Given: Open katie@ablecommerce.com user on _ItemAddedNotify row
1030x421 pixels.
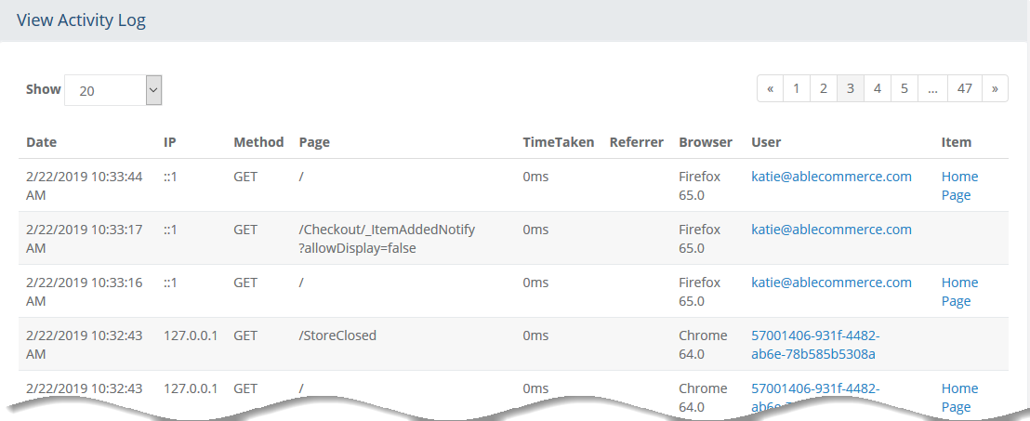Looking at the screenshot, I should [831, 230].
